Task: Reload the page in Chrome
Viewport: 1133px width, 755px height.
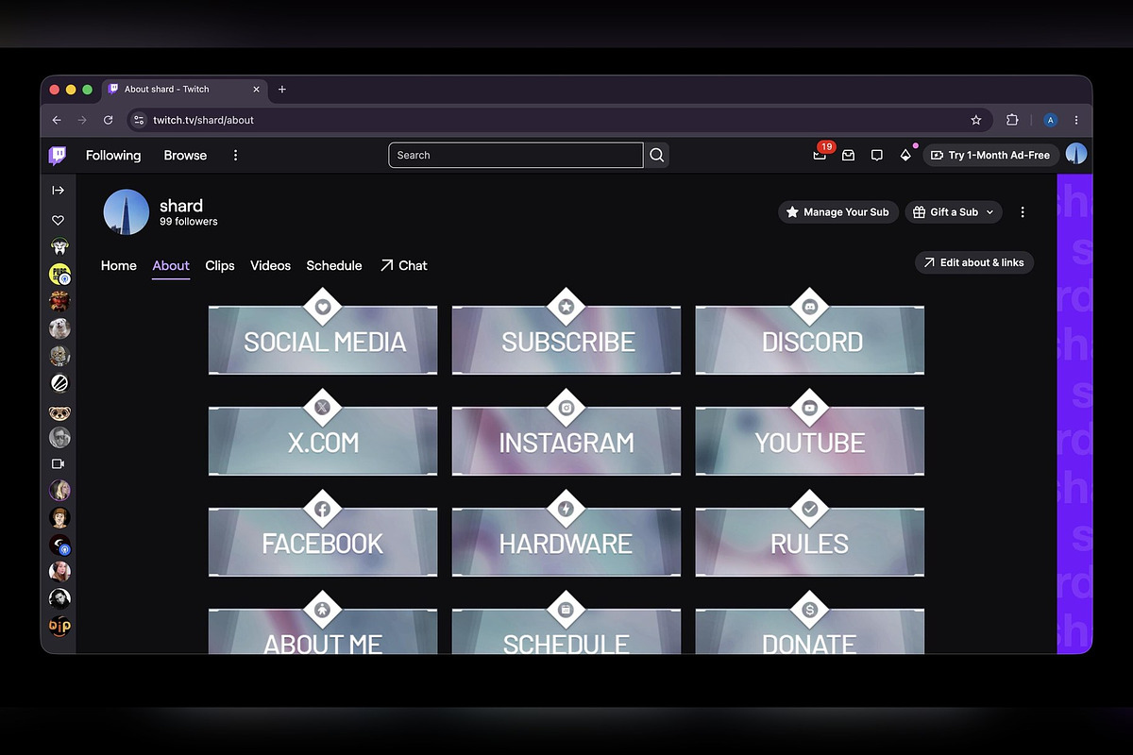Action: pos(109,120)
